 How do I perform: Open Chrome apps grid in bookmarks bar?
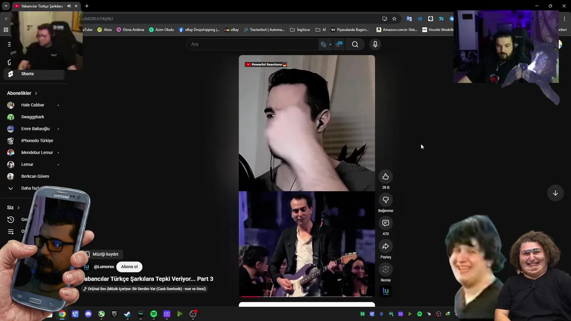[x=6, y=30]
